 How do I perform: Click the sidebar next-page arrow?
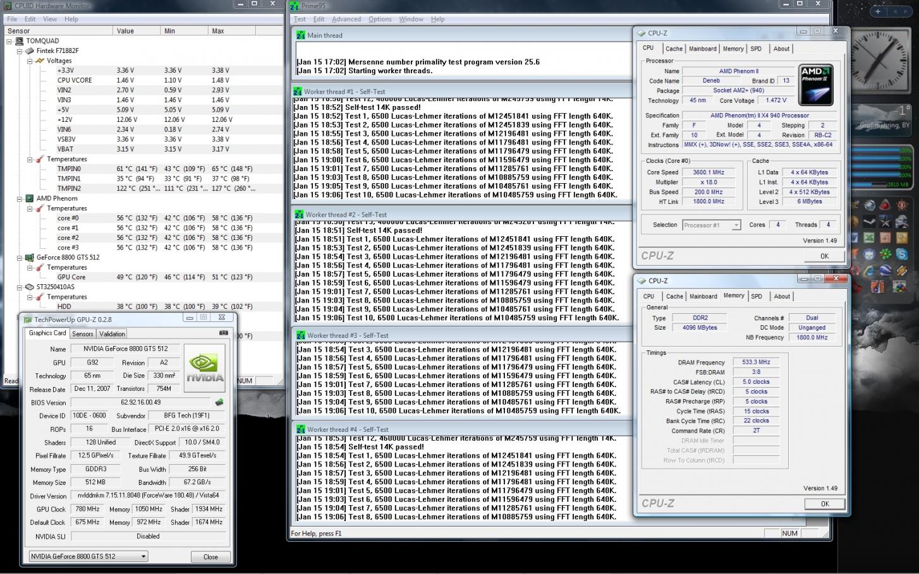tap(905, 11)
